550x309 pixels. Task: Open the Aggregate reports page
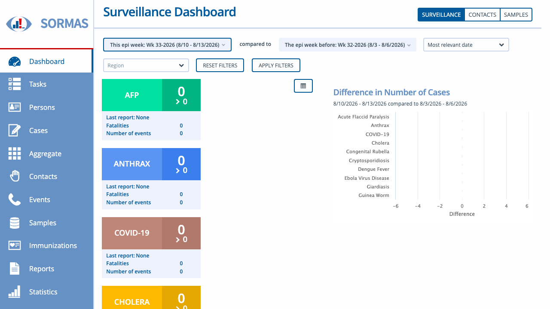point(46,154)
